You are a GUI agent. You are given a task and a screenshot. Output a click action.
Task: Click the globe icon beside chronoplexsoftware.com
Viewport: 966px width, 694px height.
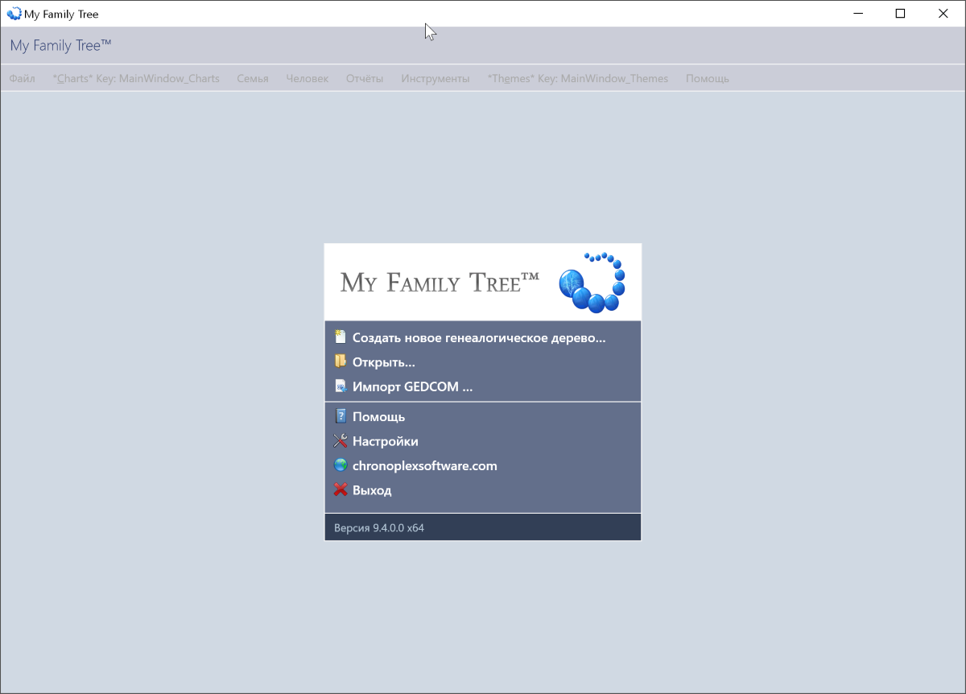click(x=341, y=465)
